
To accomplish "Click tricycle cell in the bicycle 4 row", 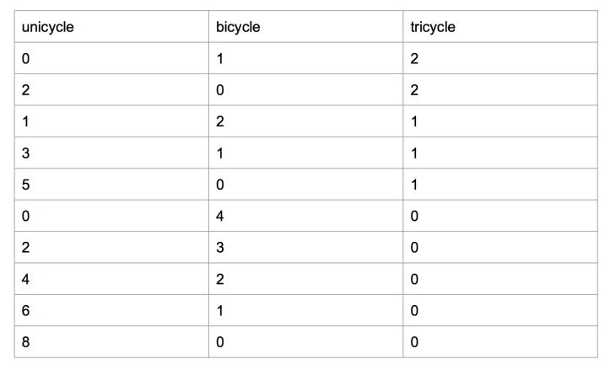I will pos(499,217).
